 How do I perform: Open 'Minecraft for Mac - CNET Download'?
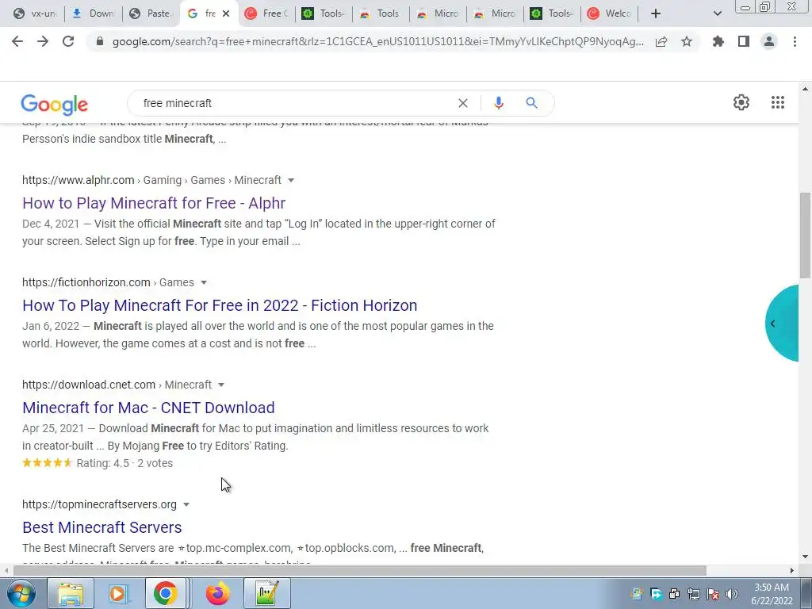tap(148, 408)
